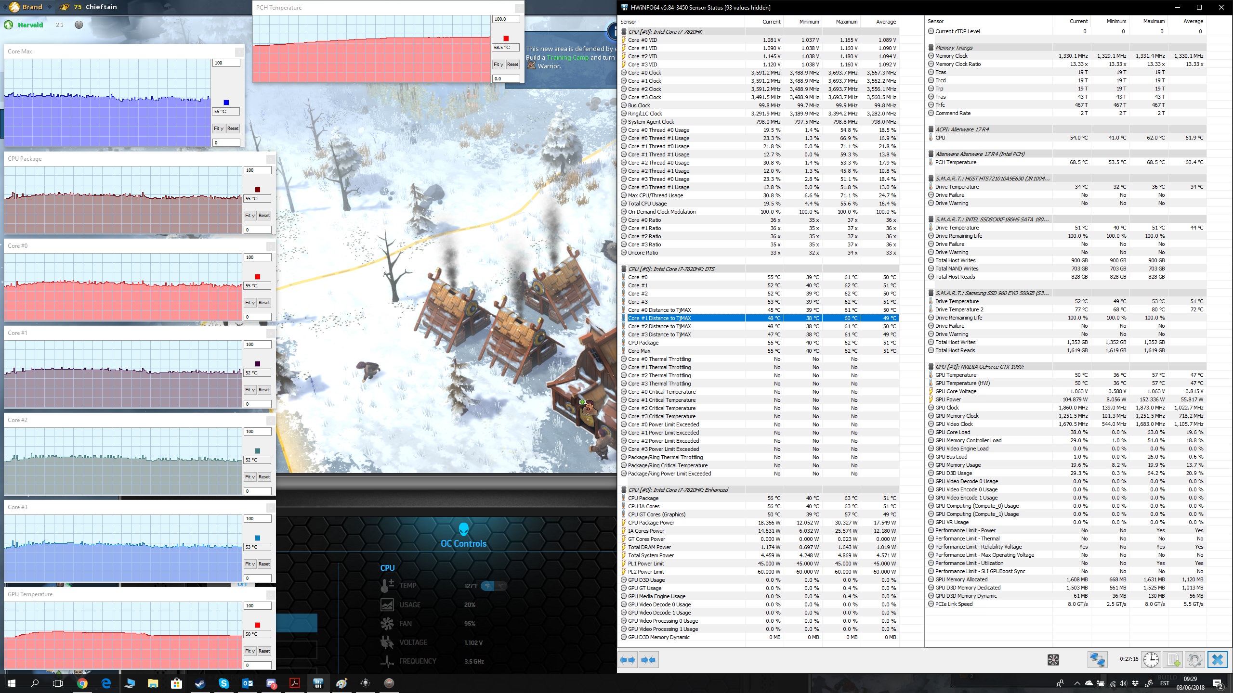Viewport: 1233px width, 693px height.
Task: Open Adobe Acrobat from the taskbar
Action: tap(294, 683)
